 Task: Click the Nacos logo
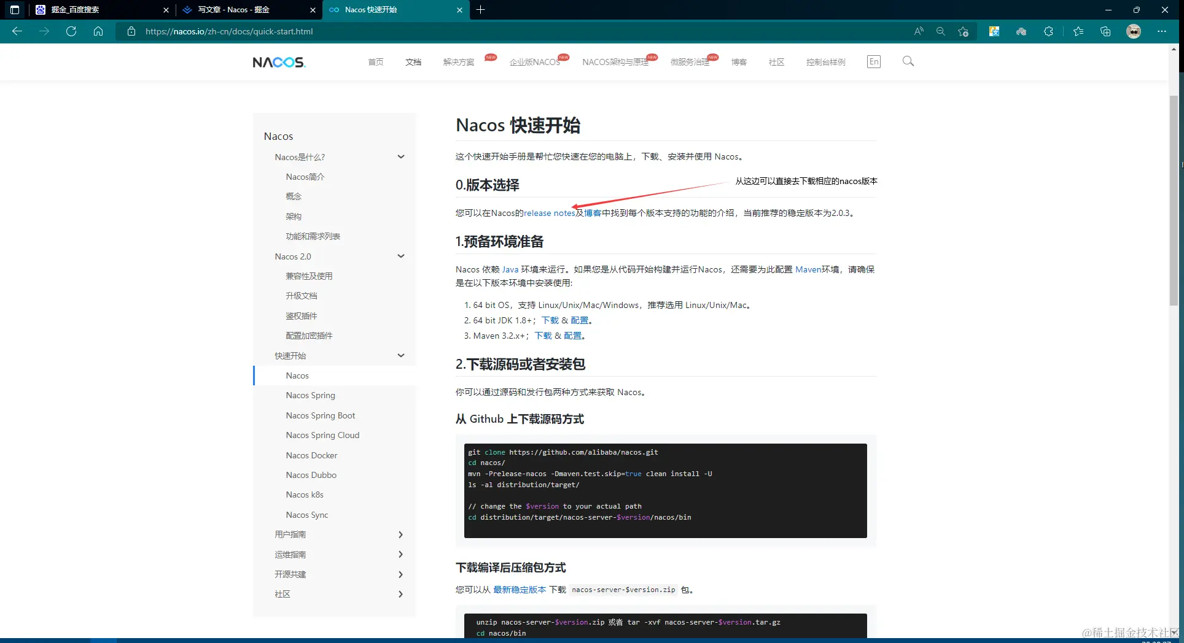(279, 62)
